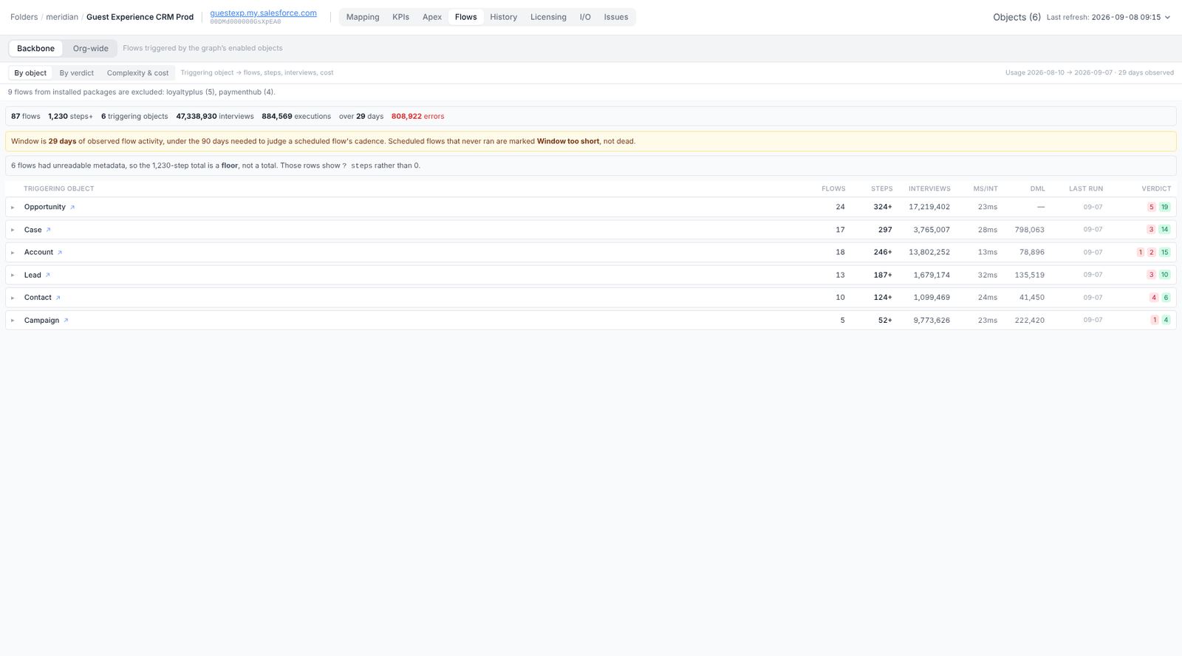Open the Mapping tab
The width and height of the screenshot is (1182, 656).
point(363,17)
